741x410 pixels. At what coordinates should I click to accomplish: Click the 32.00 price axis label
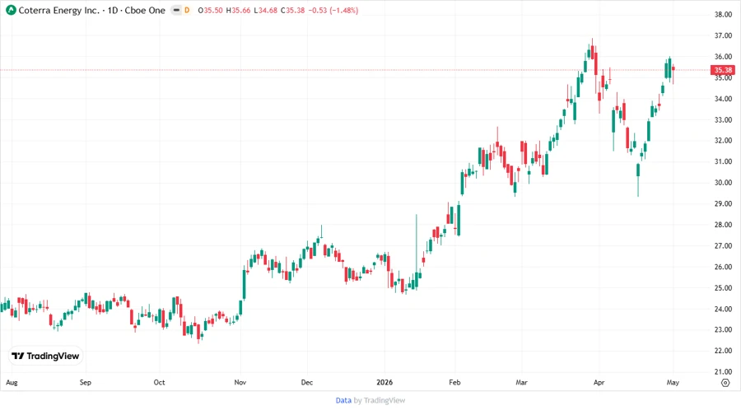pos(723,140)
